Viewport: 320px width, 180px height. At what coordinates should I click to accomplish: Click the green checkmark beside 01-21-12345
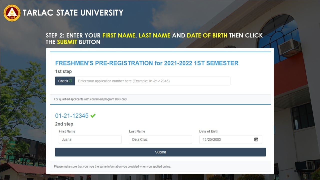pyautogui.click(x=93, y=116)
